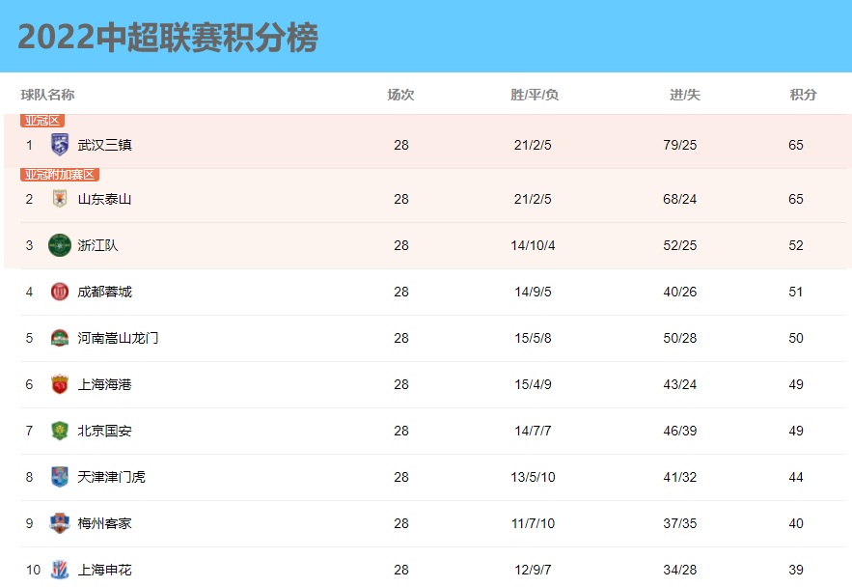Click the 山东泰山 team crest
Screen dimensions: 852x587
[x=59, y=198]
